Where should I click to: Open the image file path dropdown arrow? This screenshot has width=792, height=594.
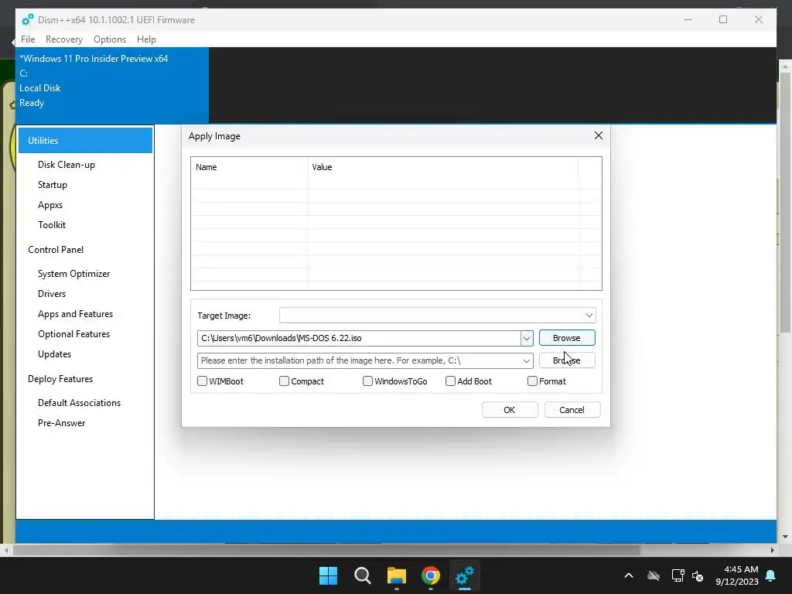pos(526,338)
